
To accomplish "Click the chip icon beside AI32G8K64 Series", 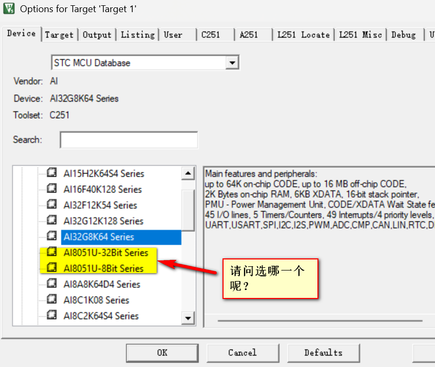I will coord(52,236).
